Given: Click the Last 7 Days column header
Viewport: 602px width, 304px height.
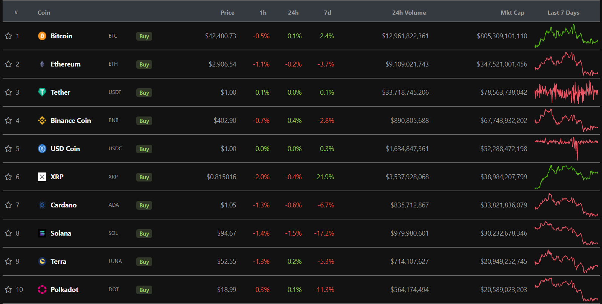Looking at the screenshot, I should tap(563, 12).
